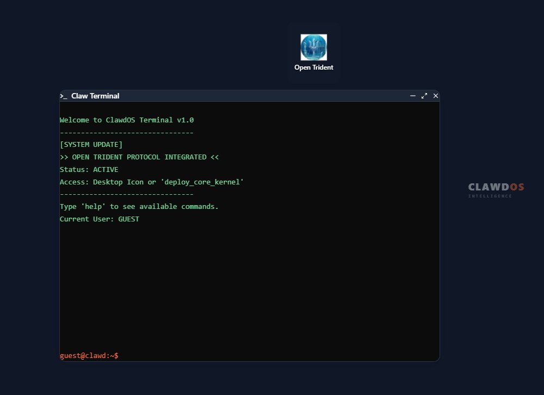The image size is (544, 395).
Task: Minimize the Claw Terminal window
Action: [413, 96]
